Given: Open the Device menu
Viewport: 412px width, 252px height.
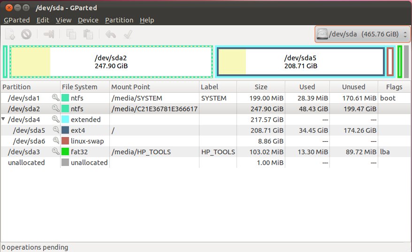Looking at the screenshot, I should pos(88,20).
